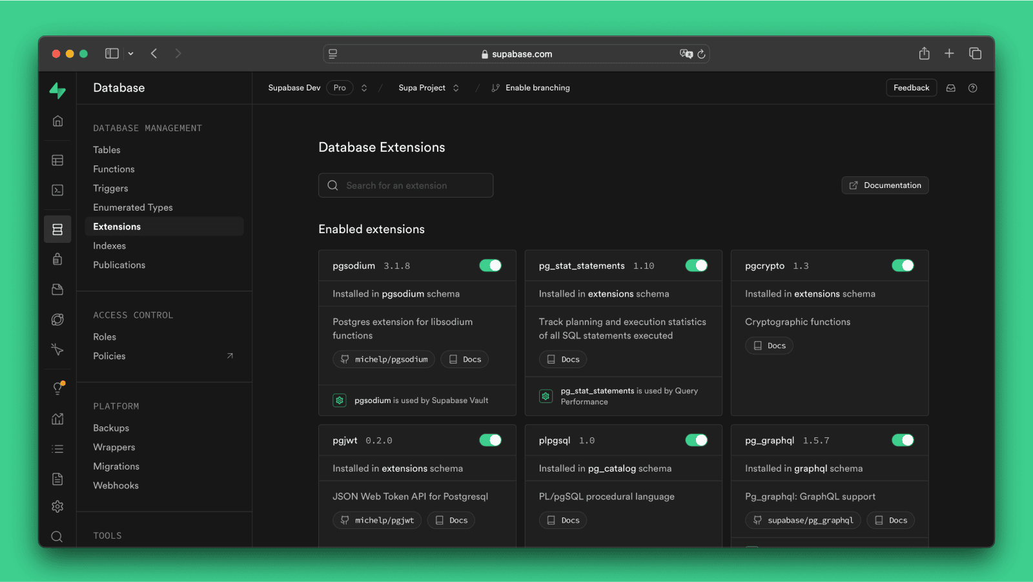Open Storage icon in left sidebar
Image resolution: width=1033 pixels, height=582 pixels.
point(57,289)
